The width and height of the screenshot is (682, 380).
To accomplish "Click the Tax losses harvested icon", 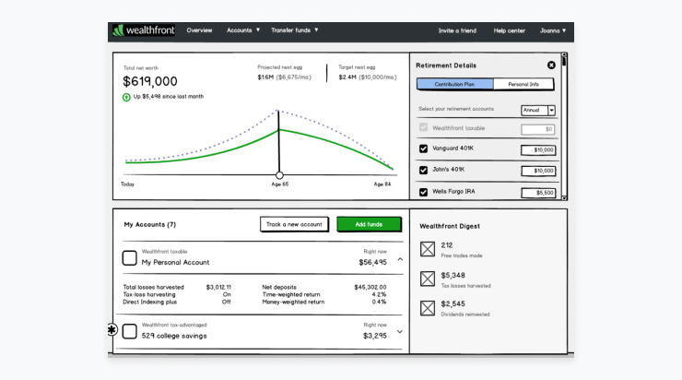I will point(428,279).
